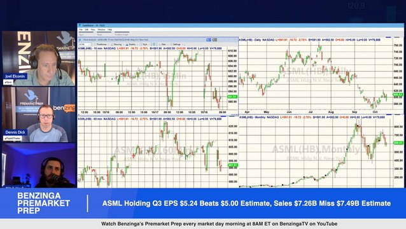Open the Help menu

coord(110,30)
